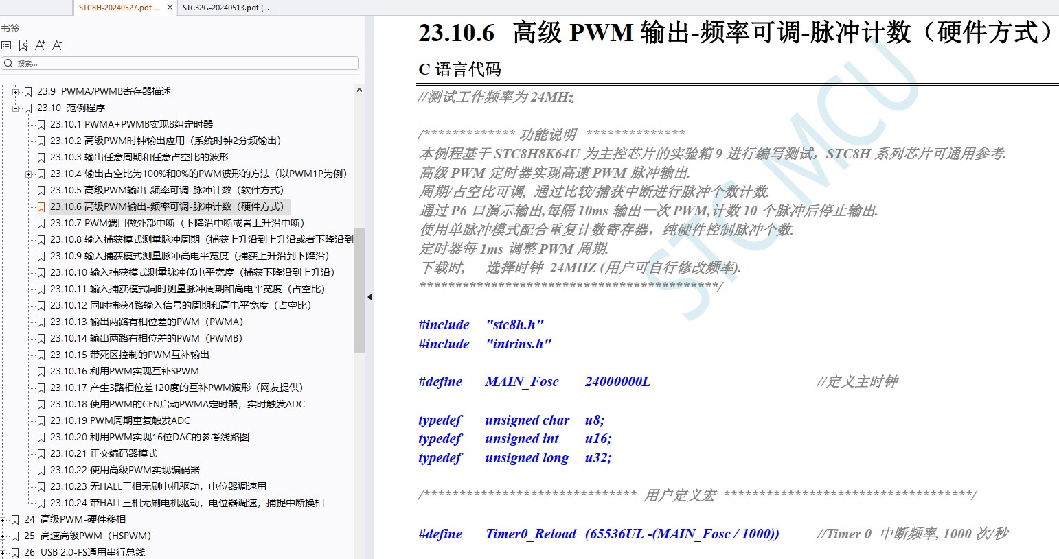The image size is (1059, 559).
Task: Expand the 23.10.4 bookmark node
Action: click(29, 174)
